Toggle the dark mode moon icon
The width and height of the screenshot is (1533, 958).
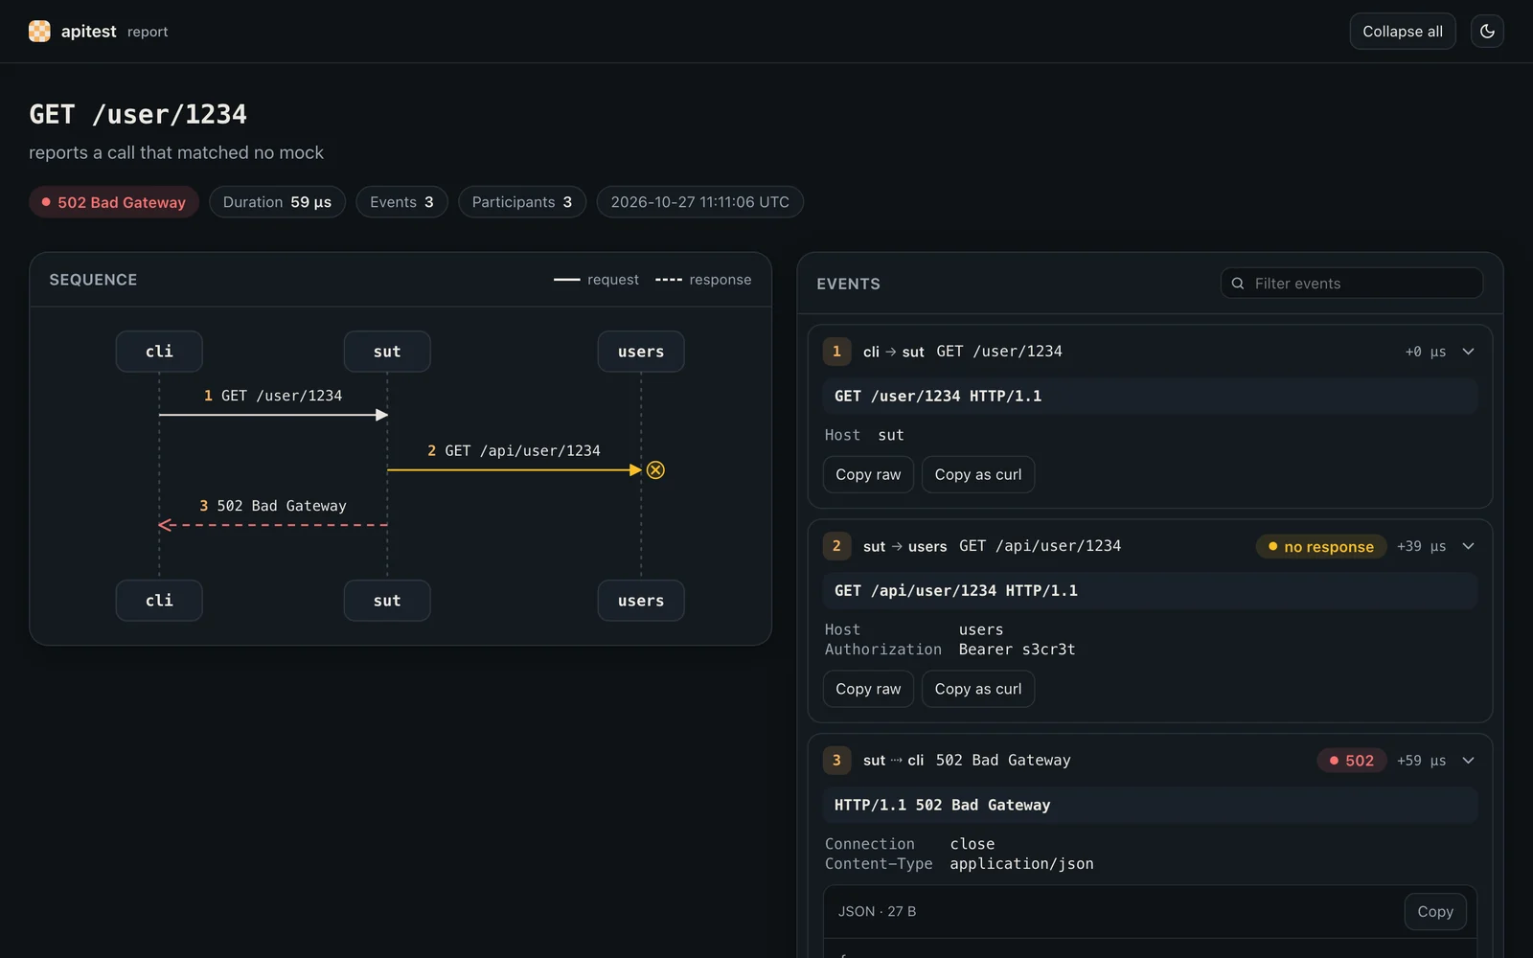[x=1487, y=32]
